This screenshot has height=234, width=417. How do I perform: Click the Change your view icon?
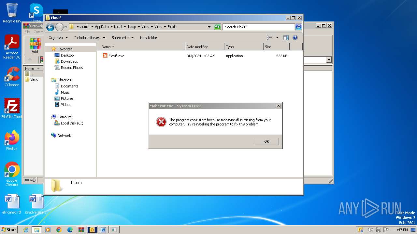pyautogui.click(x=269, y=38)
